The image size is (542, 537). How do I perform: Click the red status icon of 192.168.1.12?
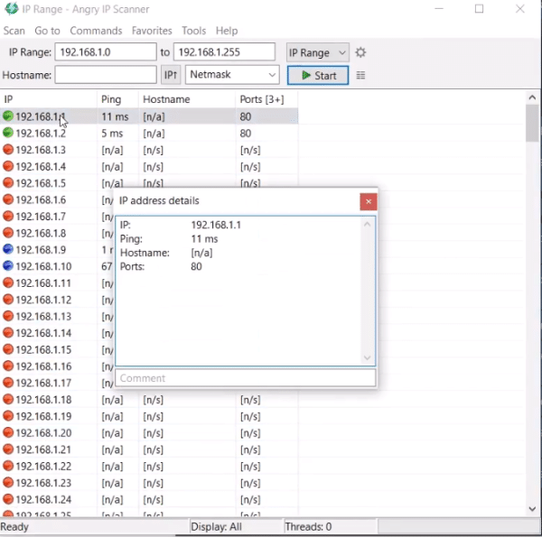[x=8, y=299]
